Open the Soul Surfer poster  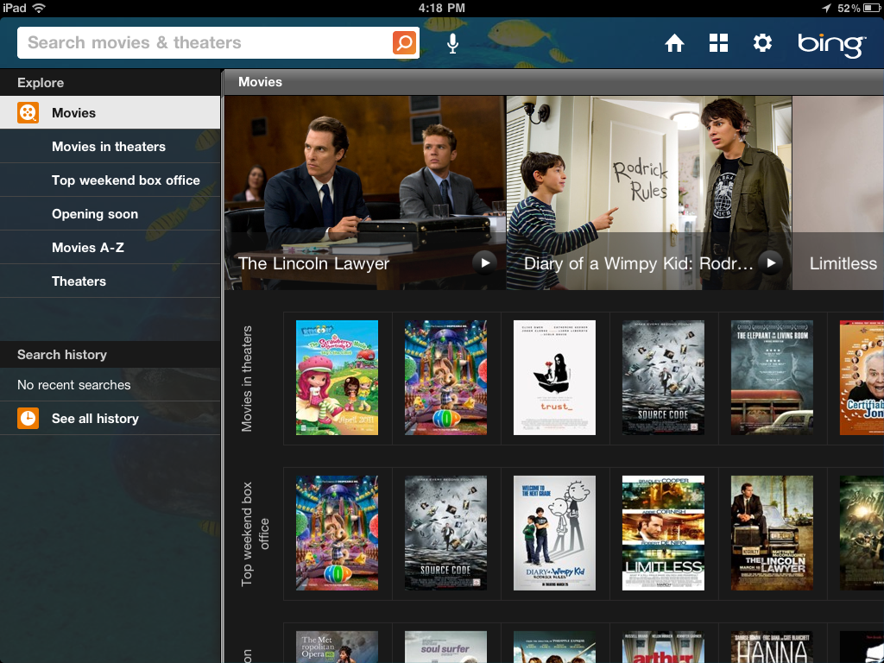(x=445, y=647)
